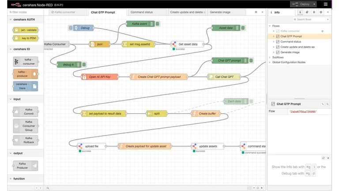The height and width of the screenshot is (191, 339).
Task: Collapse the censhare IO palette category
Action: coord(26,49)
